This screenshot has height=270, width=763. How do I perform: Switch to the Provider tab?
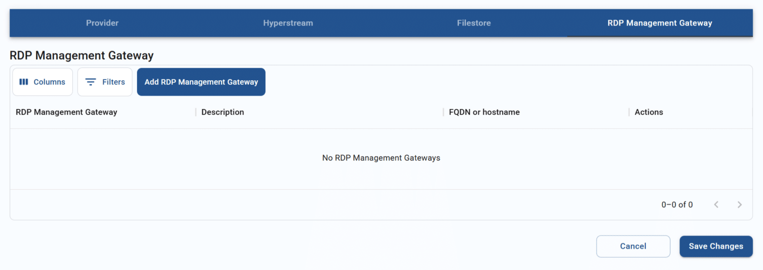(102, 23)
